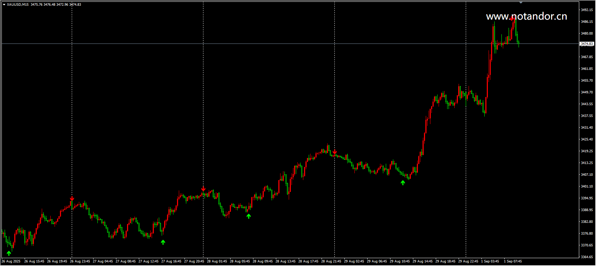
Task: Click the 3443.55 price scale label
Action: [587, 104]
